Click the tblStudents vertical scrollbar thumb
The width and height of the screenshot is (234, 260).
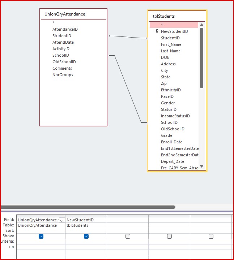tap(201, 58)
